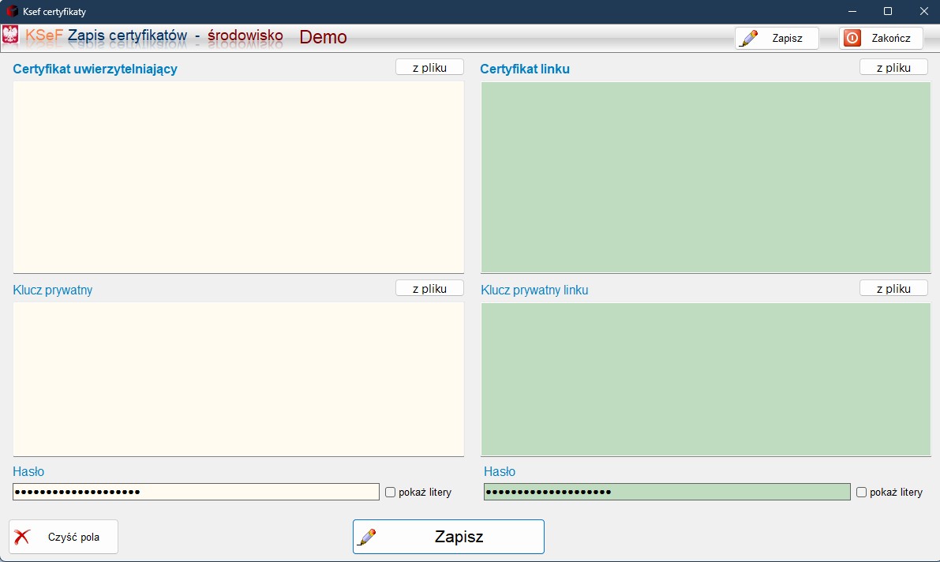Focus the cream Klucz prywatny text area
The width and height of the screenshot is (940, 562).
(238, 379)
